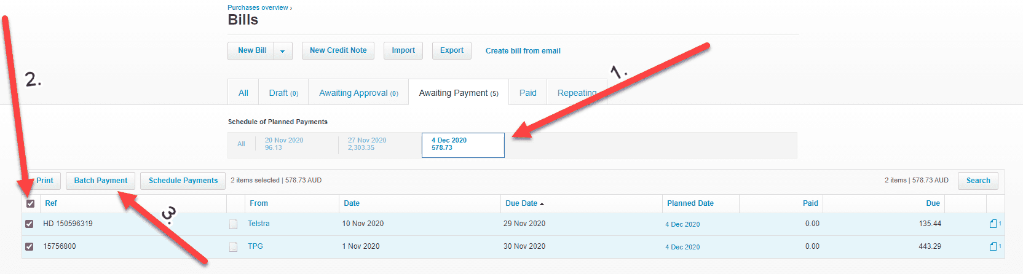This screenshot has width=1023, height=274.
Task: Click the document icon beside Telstra
Action: coord(233,224)
